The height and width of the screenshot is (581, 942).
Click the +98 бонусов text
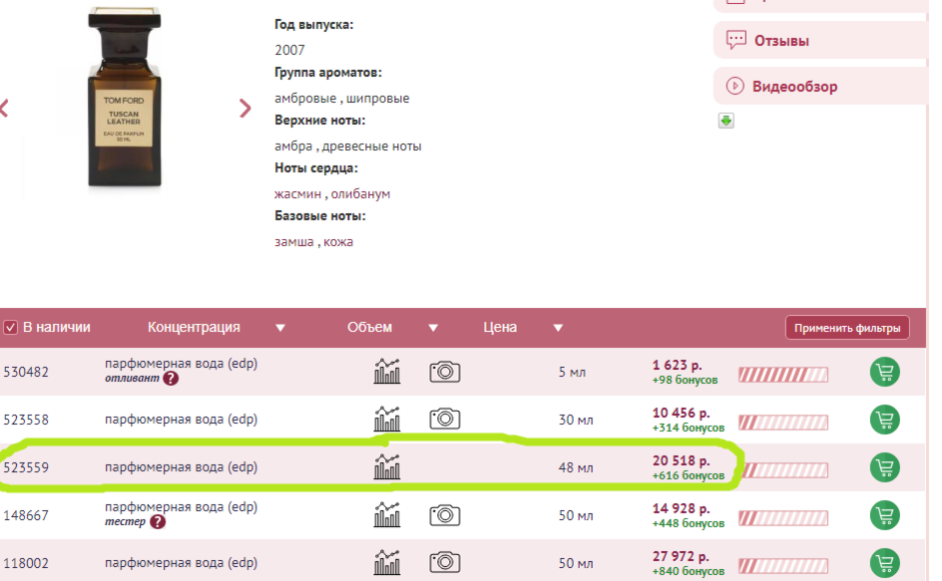[685, 380]
